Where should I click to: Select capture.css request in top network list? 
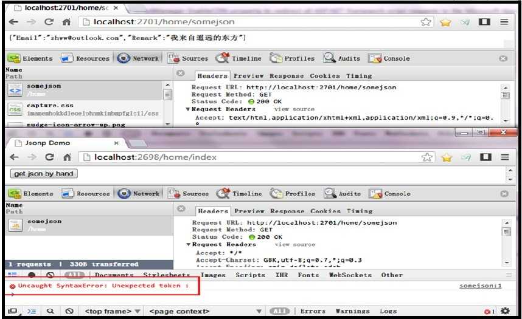point(85,109)
